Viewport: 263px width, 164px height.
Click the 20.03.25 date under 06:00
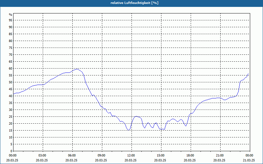coord(71,160)
